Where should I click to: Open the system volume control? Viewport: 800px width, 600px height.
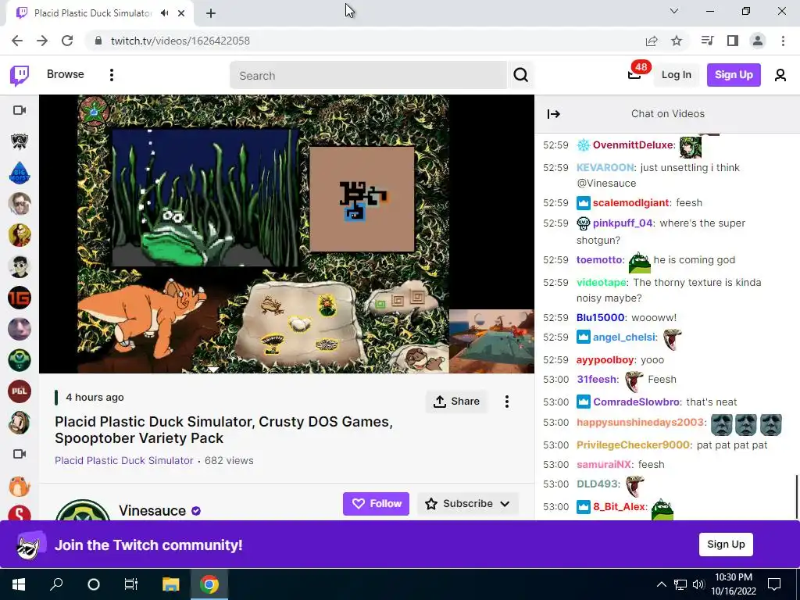click(x=698, y=584)
